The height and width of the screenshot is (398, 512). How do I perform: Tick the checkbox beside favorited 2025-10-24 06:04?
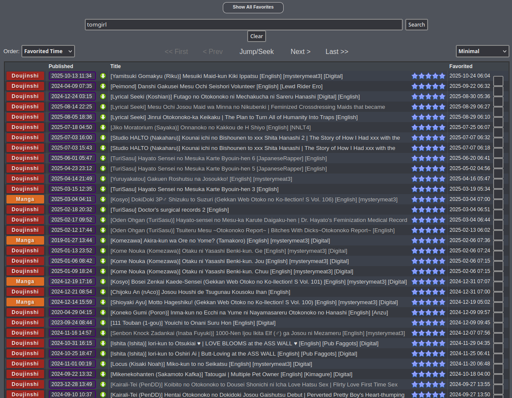coord(498,81)
